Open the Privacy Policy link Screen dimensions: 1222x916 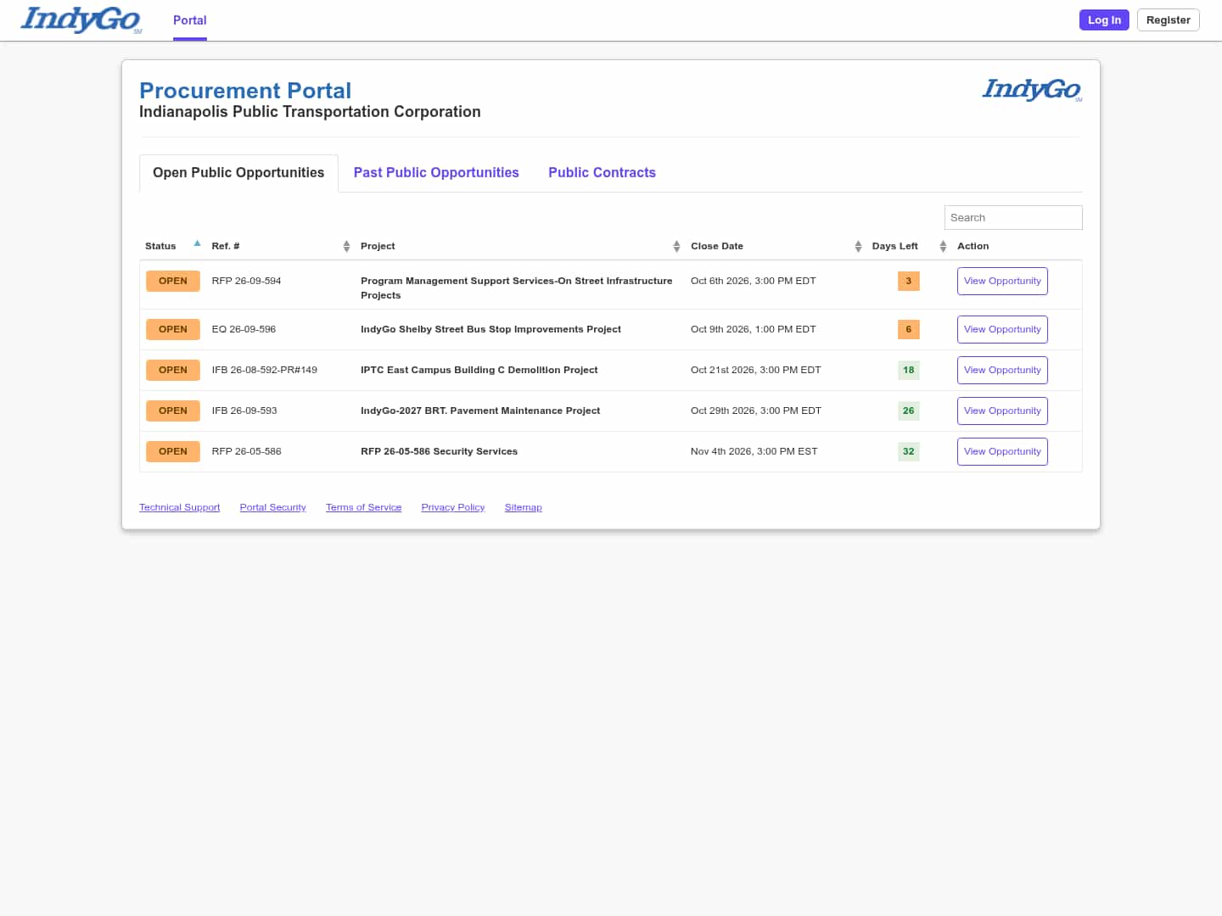(x=453, y=507)
